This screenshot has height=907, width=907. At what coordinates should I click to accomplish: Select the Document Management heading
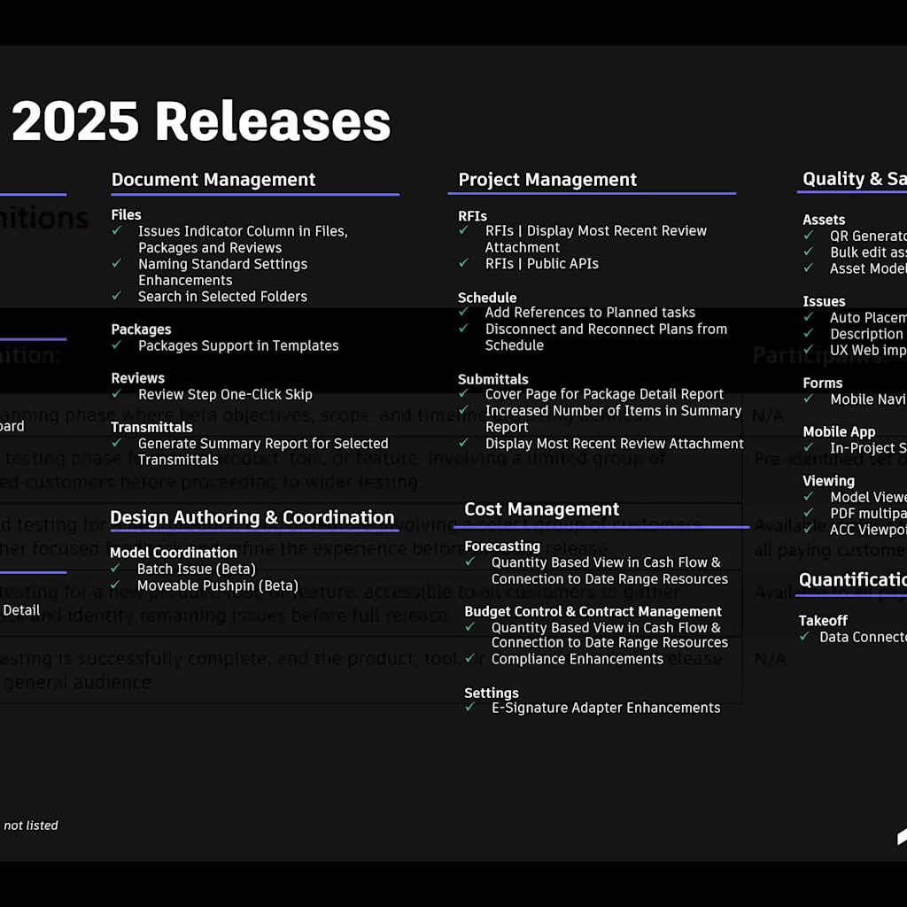[213, 179]
